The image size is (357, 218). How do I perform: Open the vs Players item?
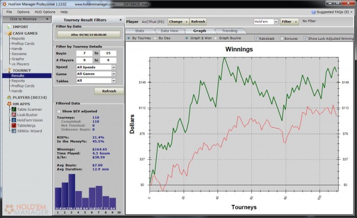point(20,64)
